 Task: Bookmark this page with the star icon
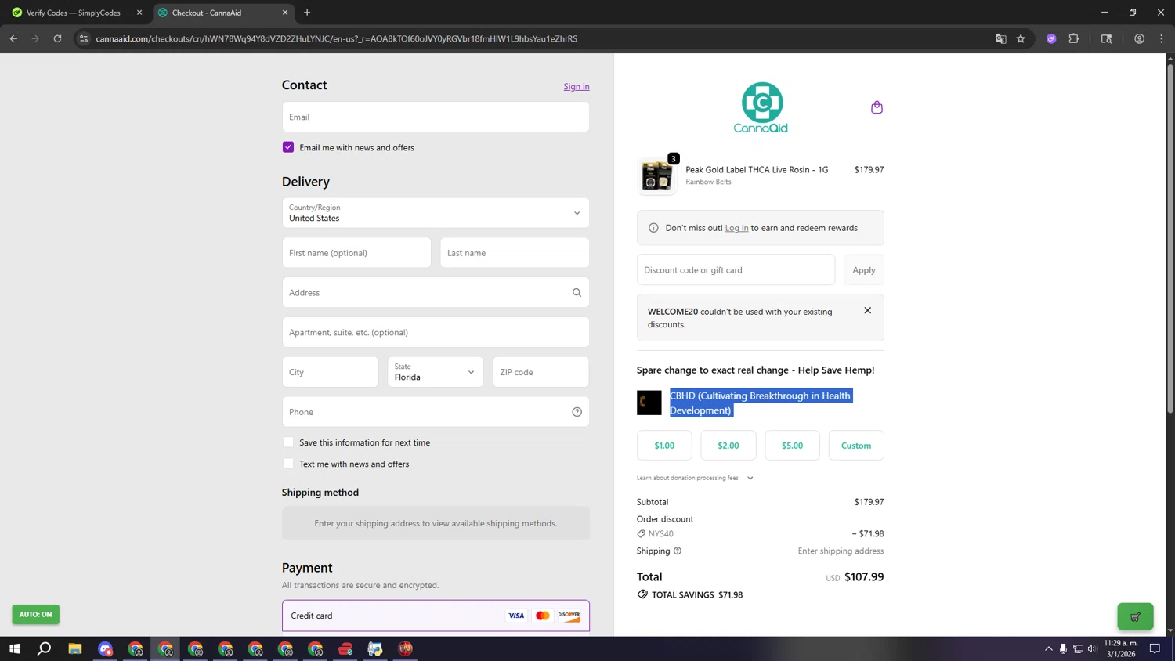tap(1021, 38)
